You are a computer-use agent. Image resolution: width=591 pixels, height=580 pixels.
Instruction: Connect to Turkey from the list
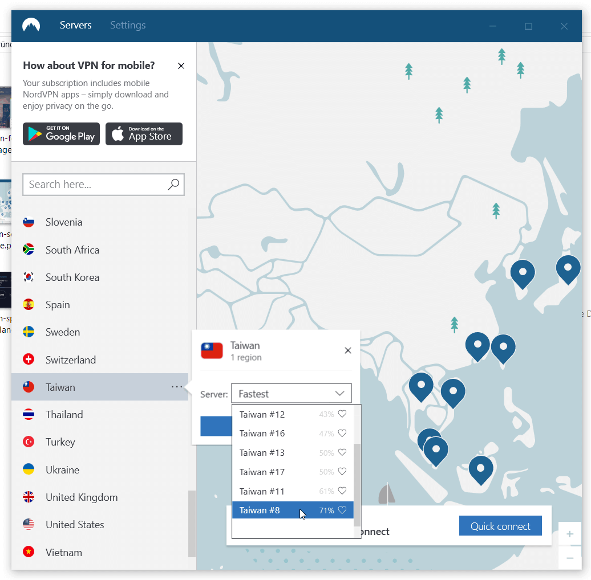[x=100, y=442]
